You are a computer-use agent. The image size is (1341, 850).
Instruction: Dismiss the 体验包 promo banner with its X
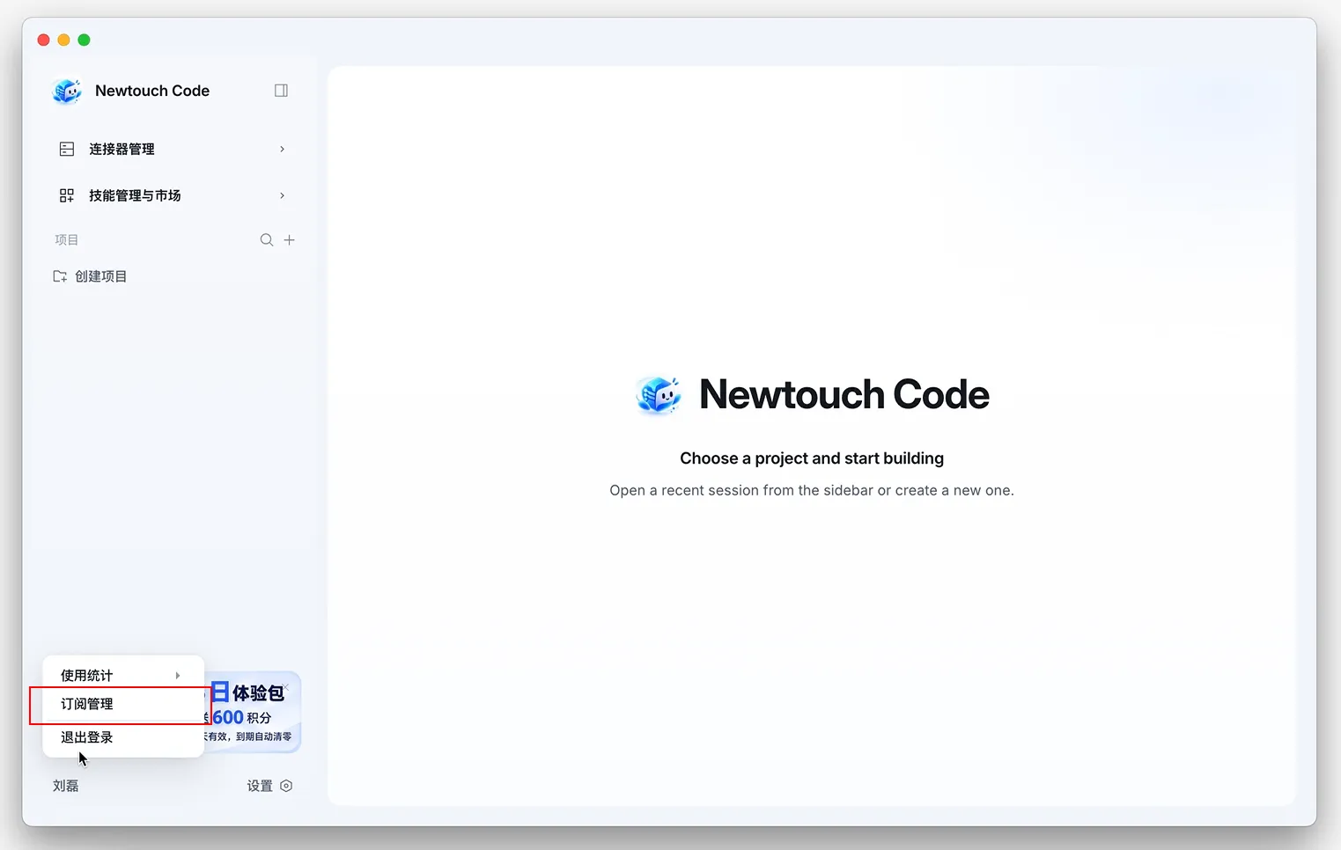coord(286,687)
